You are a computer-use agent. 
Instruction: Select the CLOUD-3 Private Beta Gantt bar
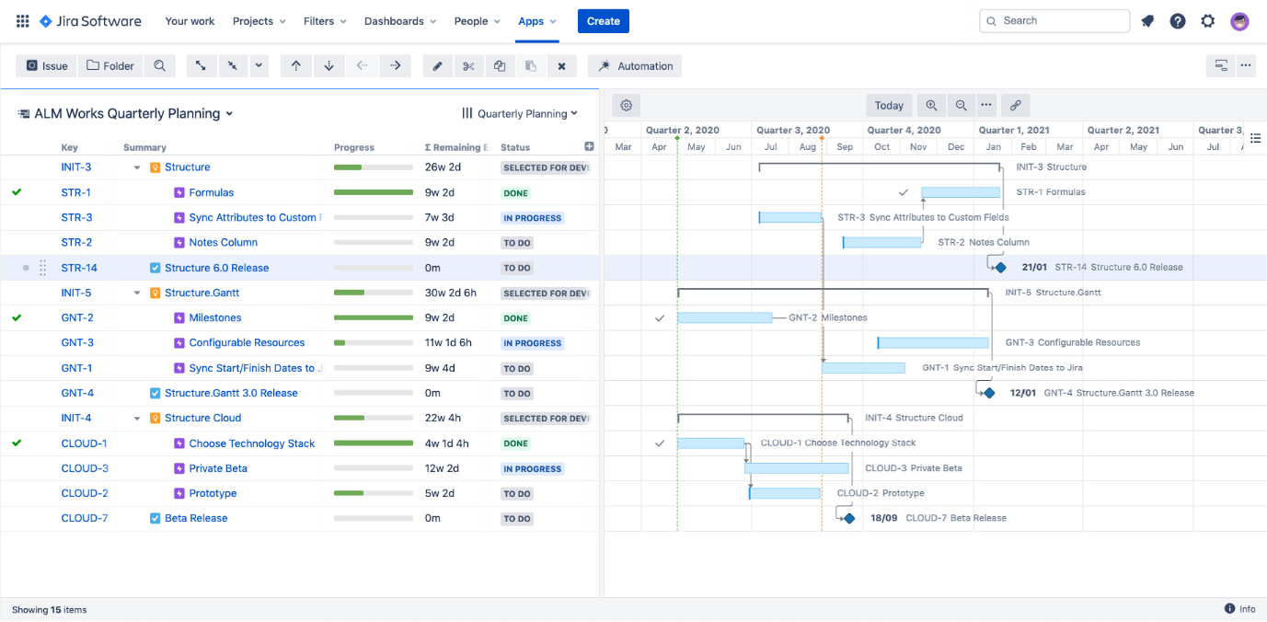797,468
